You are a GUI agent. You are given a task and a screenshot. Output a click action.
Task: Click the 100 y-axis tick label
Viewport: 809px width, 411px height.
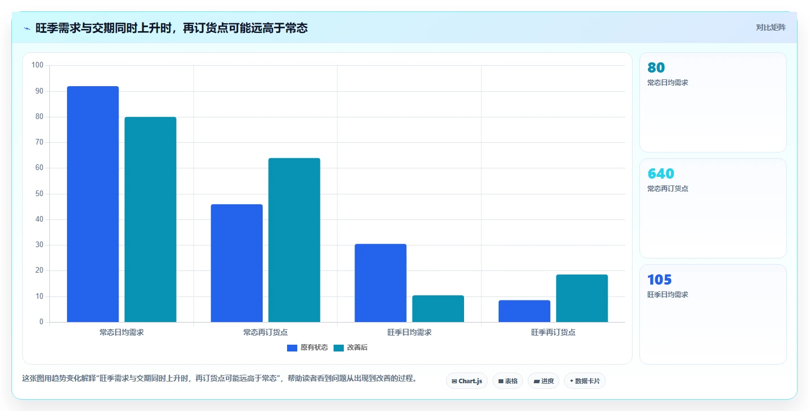(x=37, y=65)
